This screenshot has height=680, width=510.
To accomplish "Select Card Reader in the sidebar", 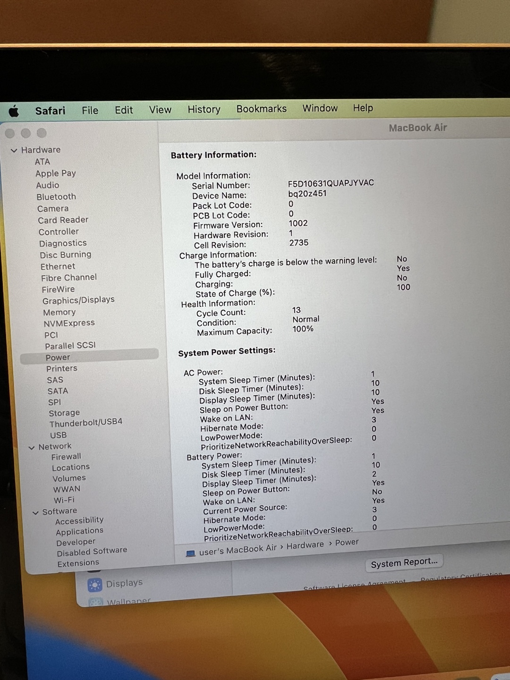I will [x=63, y=220].
